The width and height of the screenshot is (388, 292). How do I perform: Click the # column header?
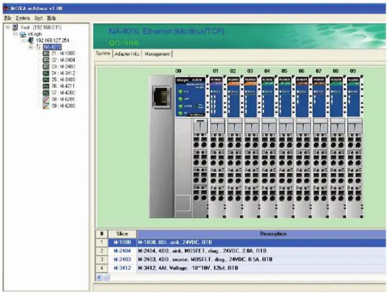tap(102, 234)
